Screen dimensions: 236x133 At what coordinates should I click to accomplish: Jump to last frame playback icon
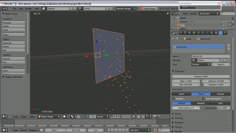point(127,130)
